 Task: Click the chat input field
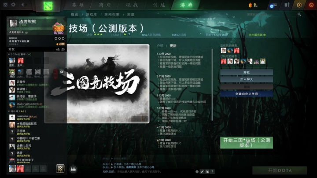(147, 171)
